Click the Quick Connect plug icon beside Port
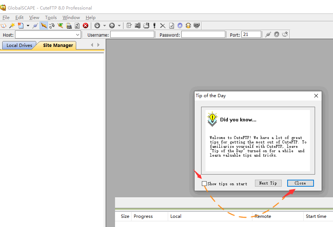 pyautogui.click(x=268, y=34)
